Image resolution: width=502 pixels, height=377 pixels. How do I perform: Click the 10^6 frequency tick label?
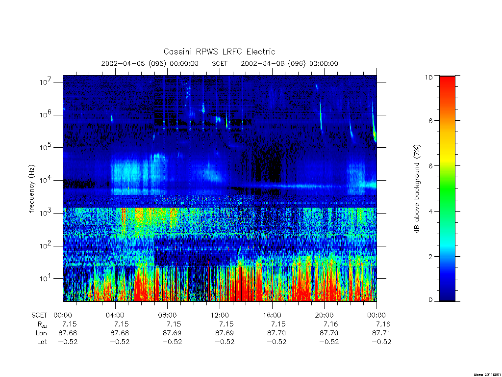pyautogui.click(x=46, y=115)
